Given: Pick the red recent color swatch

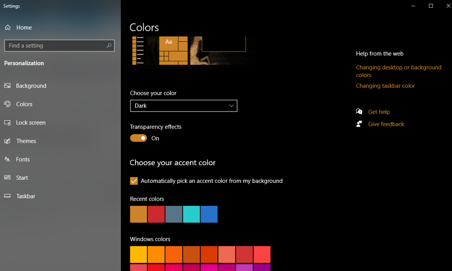Looking at the screenshot, I should click(x=156, y=214).
